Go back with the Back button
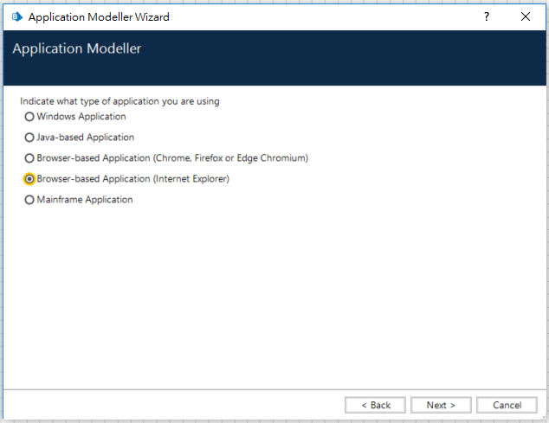Image resolution: width=549 pixels, height=423 pixels. coord(375,405)
